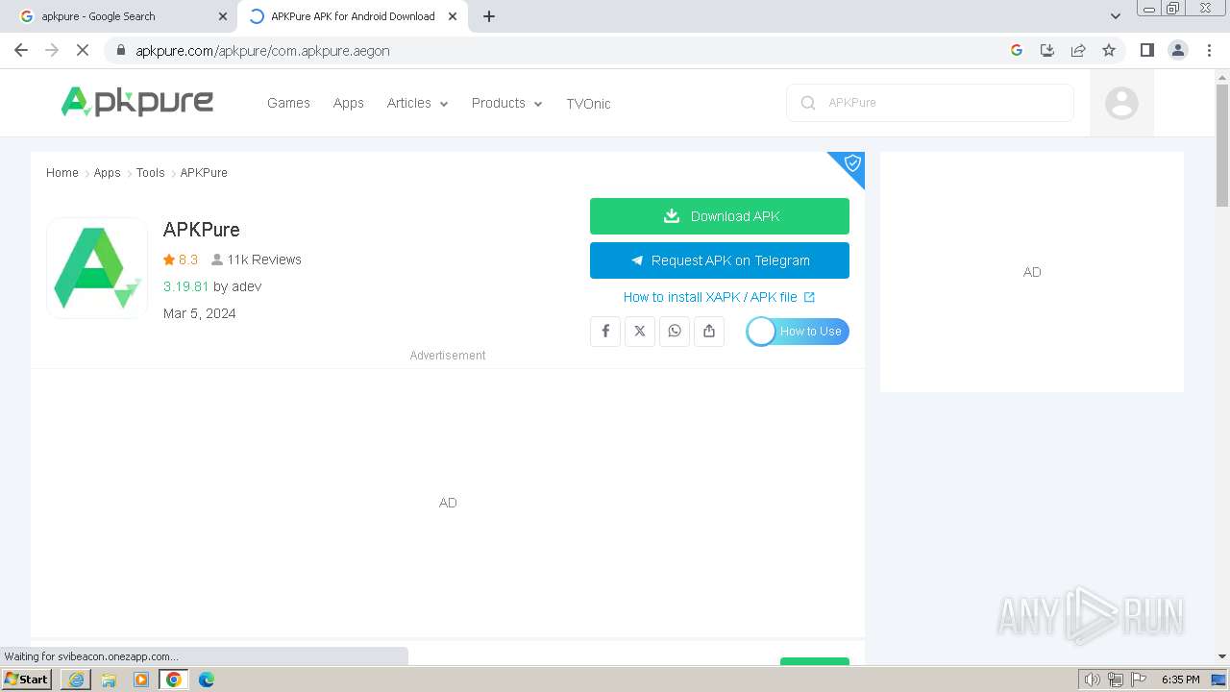This screenshot has width=1230, height=692.
Task: Open the Windows Start menu
Action: [x=27, y=680]
